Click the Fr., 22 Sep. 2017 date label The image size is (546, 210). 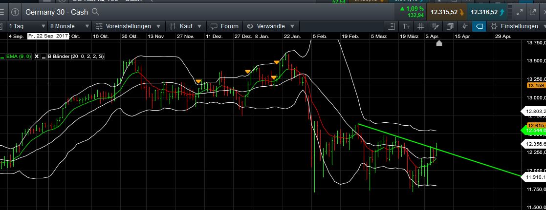[x=48, y=36]
